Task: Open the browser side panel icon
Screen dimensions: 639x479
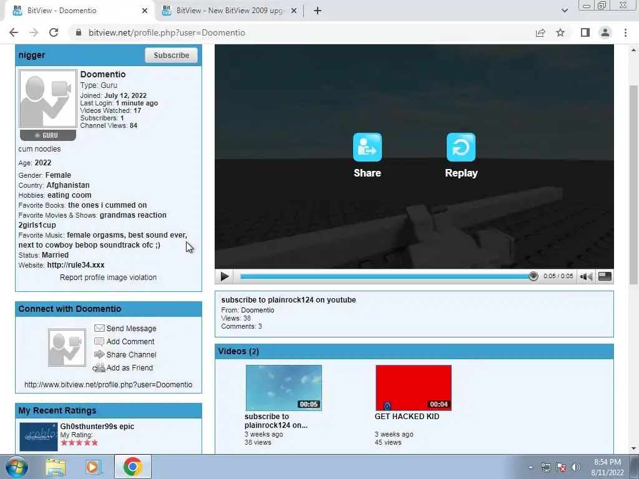Action: pos(585,32)
